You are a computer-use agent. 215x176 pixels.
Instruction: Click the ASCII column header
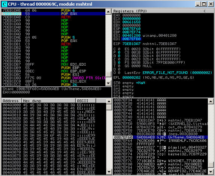tap(86, 101)
